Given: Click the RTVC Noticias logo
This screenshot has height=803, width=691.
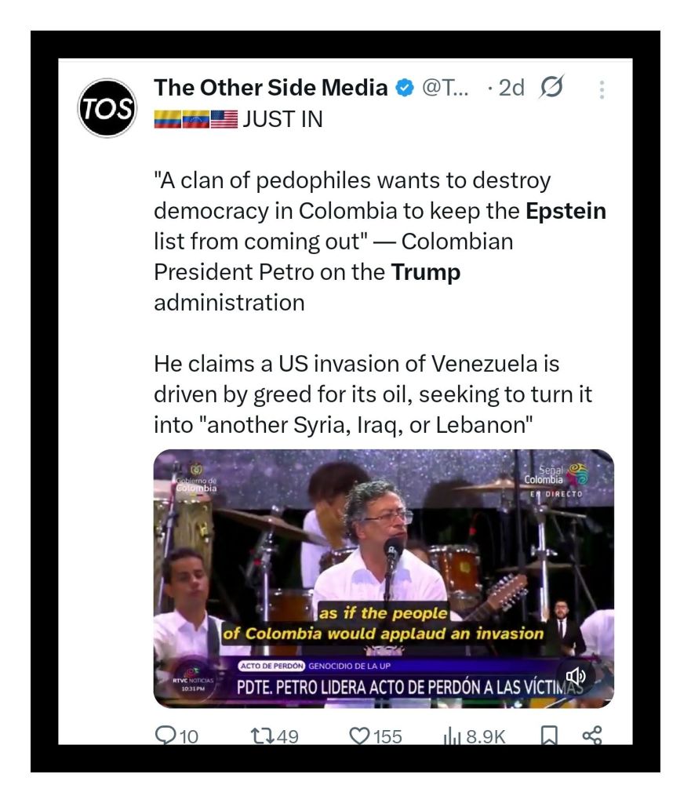Looking at the screenshot, I should [x=191, y=681].
